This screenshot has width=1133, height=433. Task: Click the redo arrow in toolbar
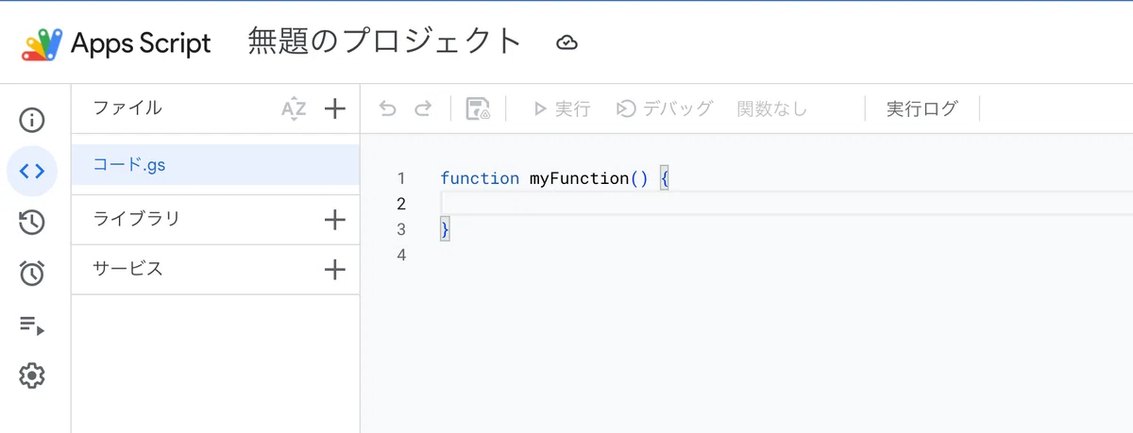tap(423, 108)
